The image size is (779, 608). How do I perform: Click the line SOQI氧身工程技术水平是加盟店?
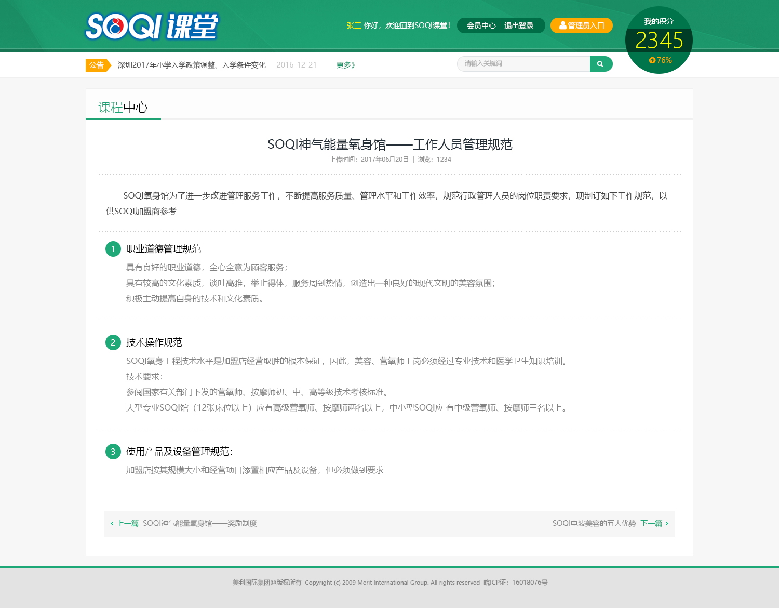(346, 361)
